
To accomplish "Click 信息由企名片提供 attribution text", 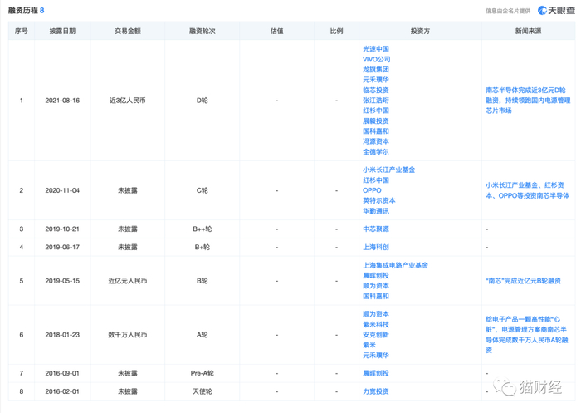I will [x=508, y=11].
